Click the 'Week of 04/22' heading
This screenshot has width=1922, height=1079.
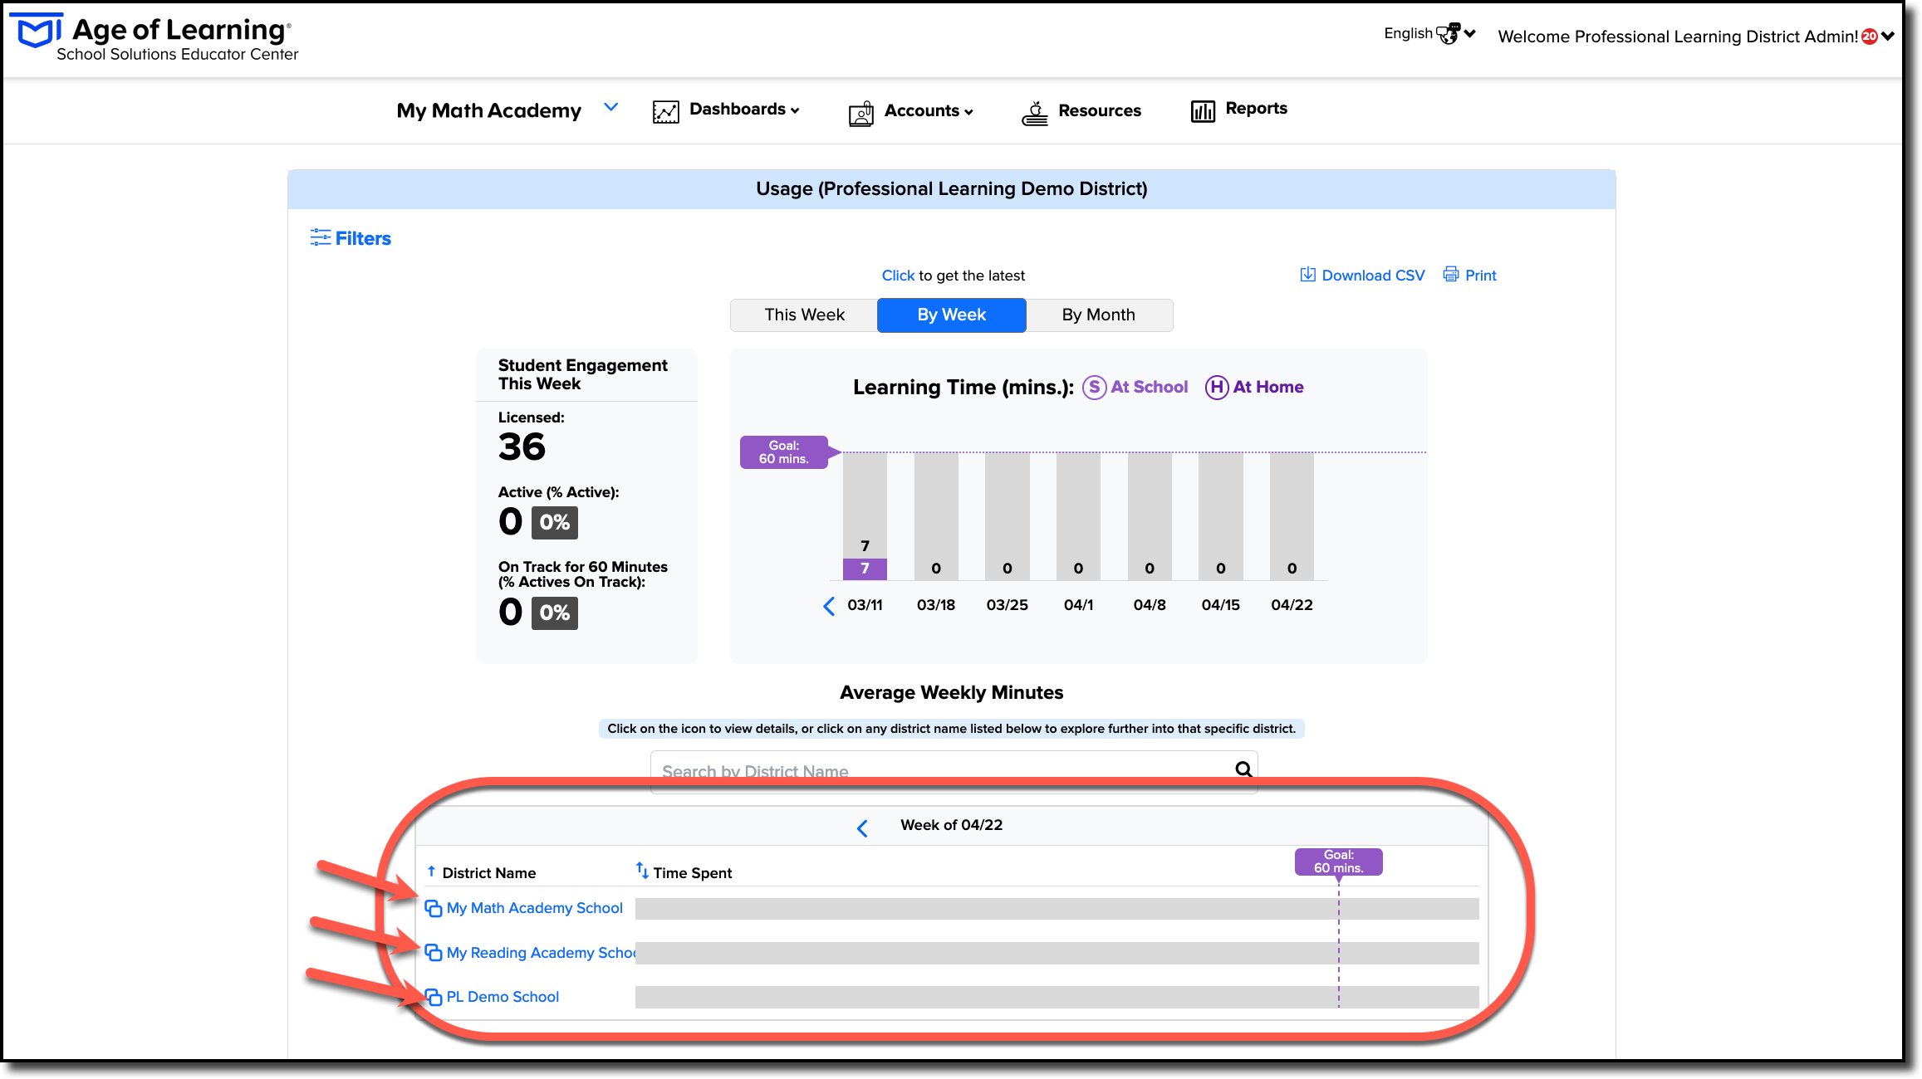point(952,825)
